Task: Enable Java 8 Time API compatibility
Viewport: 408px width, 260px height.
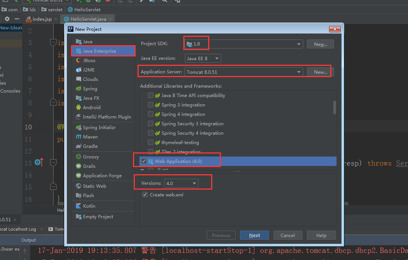Action: pyautogui.click(x=150, y=95)
